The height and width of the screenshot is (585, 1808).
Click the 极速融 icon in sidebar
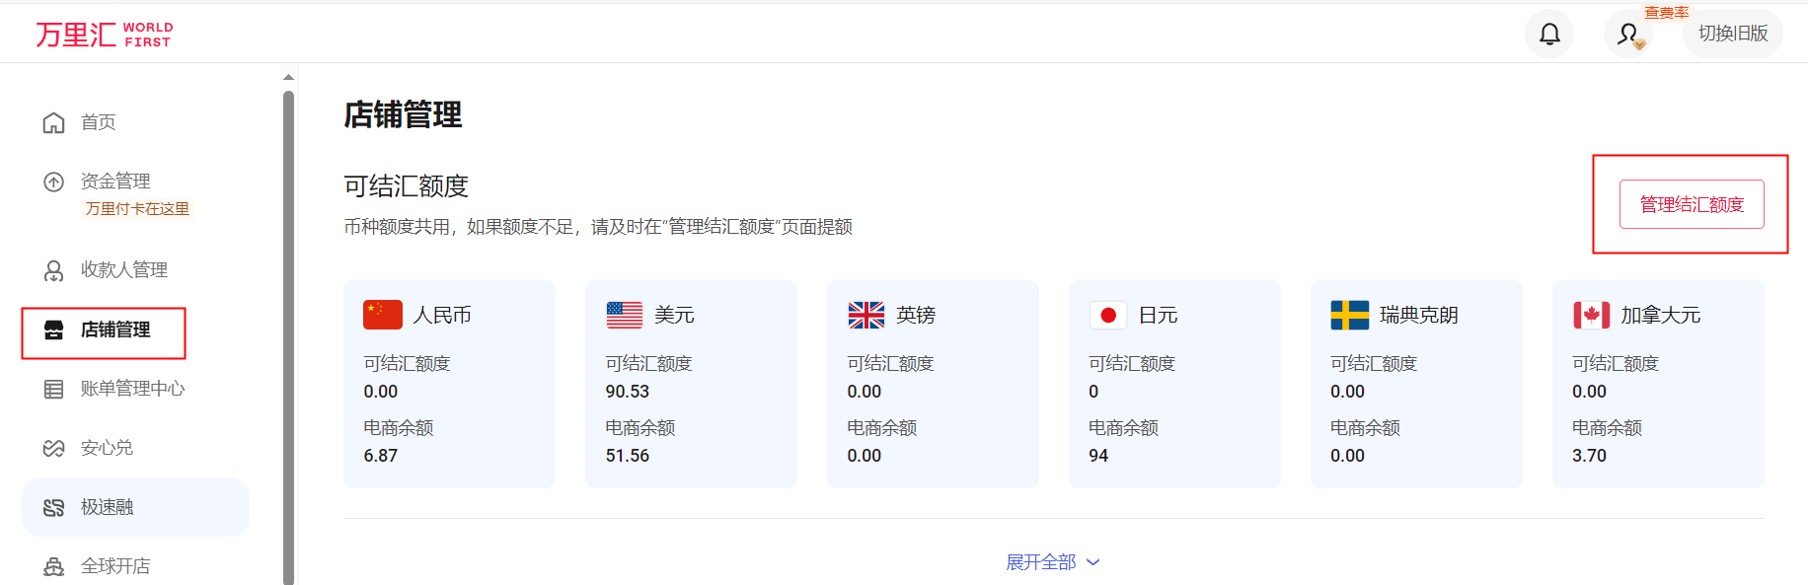click(x=53, y=507)
